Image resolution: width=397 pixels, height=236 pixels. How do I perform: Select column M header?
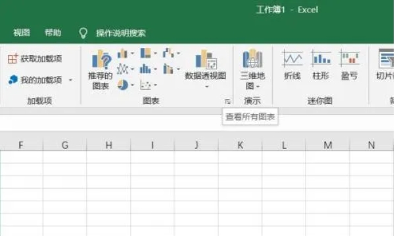328,145
